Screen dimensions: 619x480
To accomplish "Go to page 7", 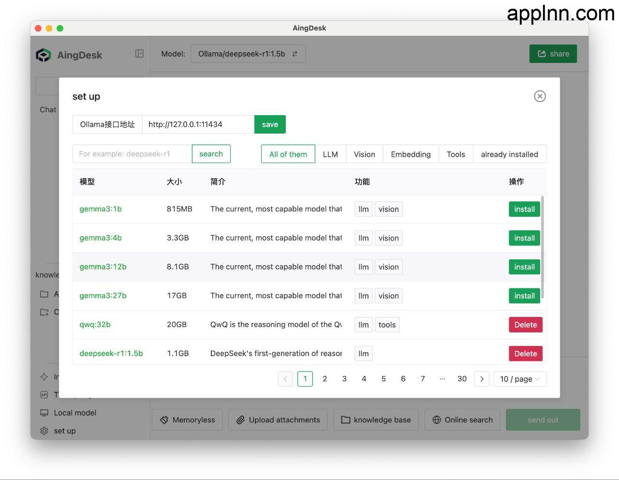I will [423, 379].
